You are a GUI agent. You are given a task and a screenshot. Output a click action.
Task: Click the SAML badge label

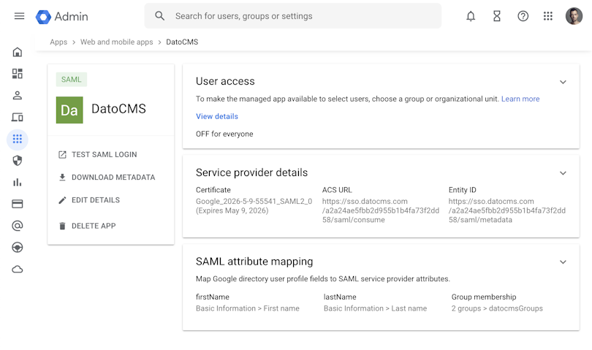click(72, 80)
